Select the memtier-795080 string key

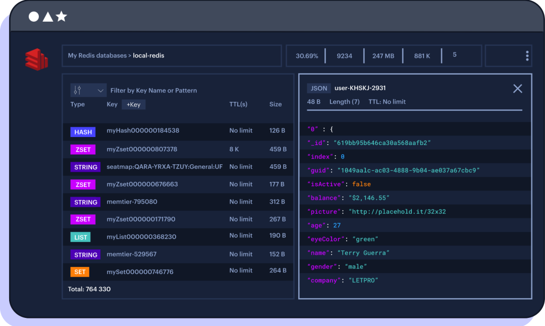point(132,202)
